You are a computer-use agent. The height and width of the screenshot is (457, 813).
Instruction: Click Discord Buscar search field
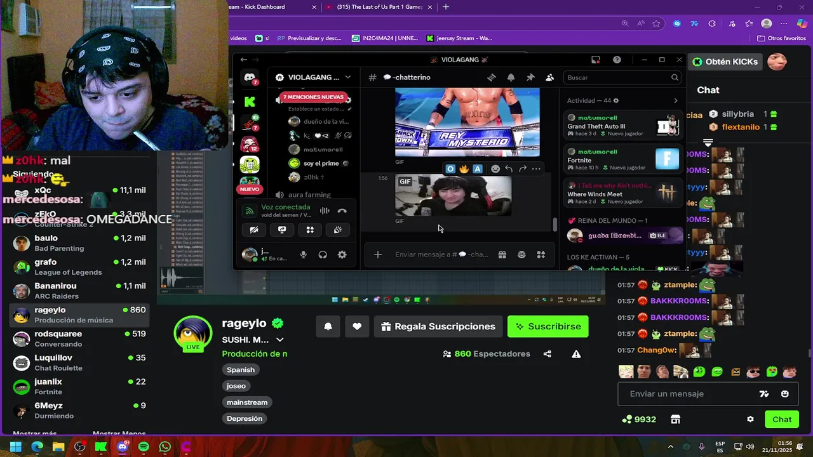point(622,77)
